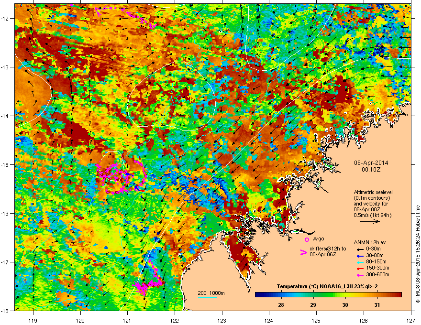Click longitude axis label 126
The width and height of the screenshot is (421, 325).
click(x=364, y=320)
